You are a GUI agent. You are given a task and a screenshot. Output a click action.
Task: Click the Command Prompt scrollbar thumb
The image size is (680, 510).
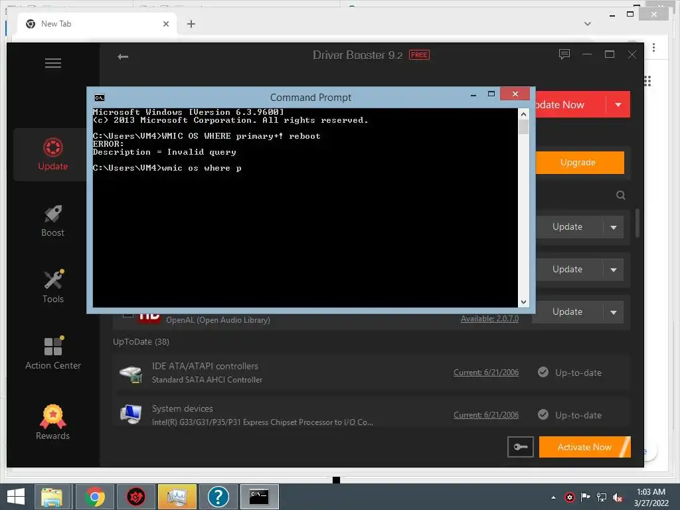click(x=523, y=127)
